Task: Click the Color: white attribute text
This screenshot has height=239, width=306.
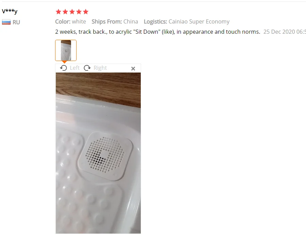Action: 70,21
